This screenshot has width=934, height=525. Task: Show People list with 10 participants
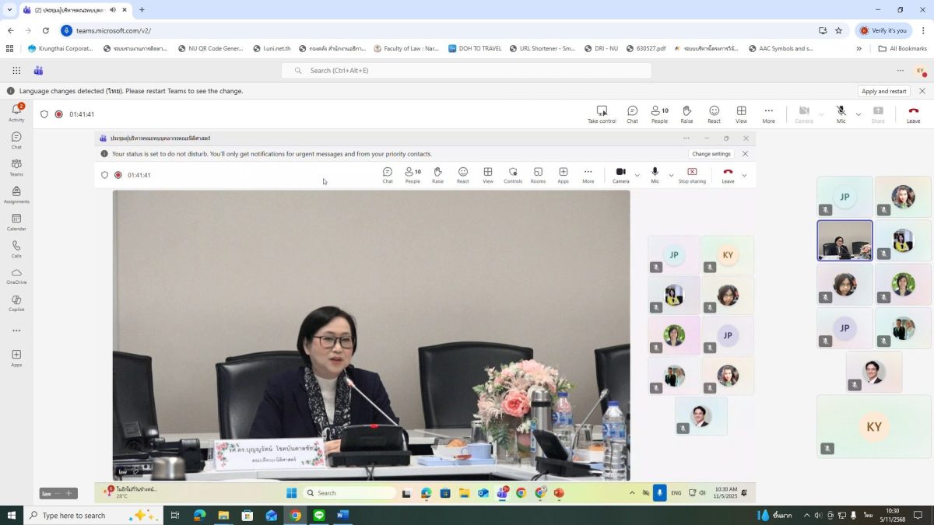659,114
